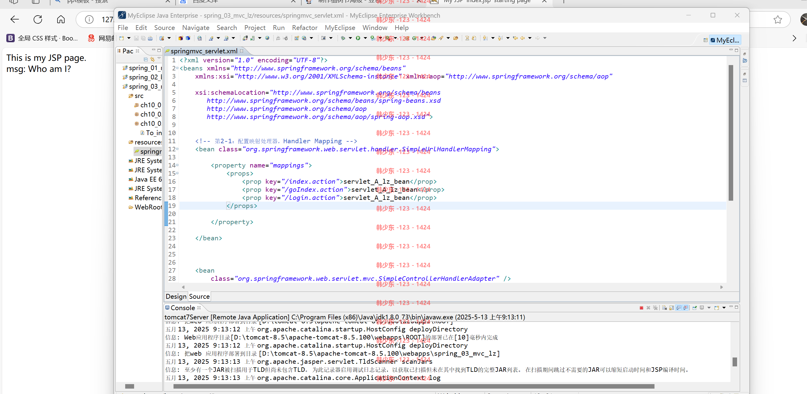This screenshot has height=394, width=807.
Task: Collapse the bean fold marker on line 12
Action: (x=177, y=149)
